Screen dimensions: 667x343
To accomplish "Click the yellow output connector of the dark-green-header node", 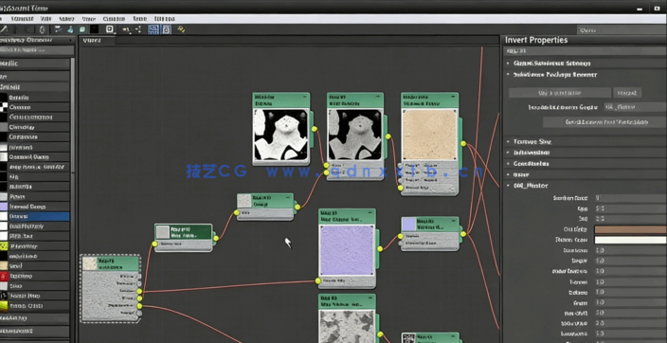I will 216,239.
